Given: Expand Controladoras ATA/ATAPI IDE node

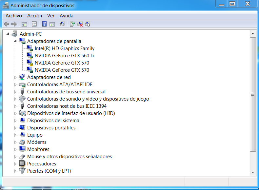Looking at the screenshot, I should [x=15, y=85].
